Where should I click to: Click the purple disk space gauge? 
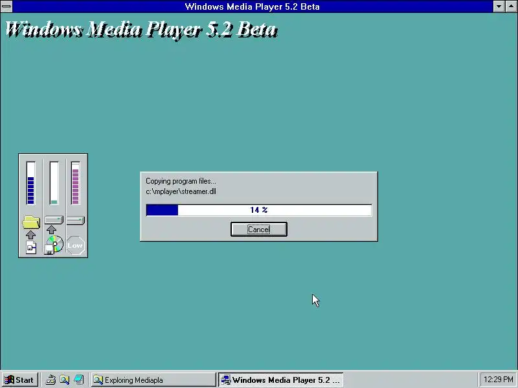[75, 183]
